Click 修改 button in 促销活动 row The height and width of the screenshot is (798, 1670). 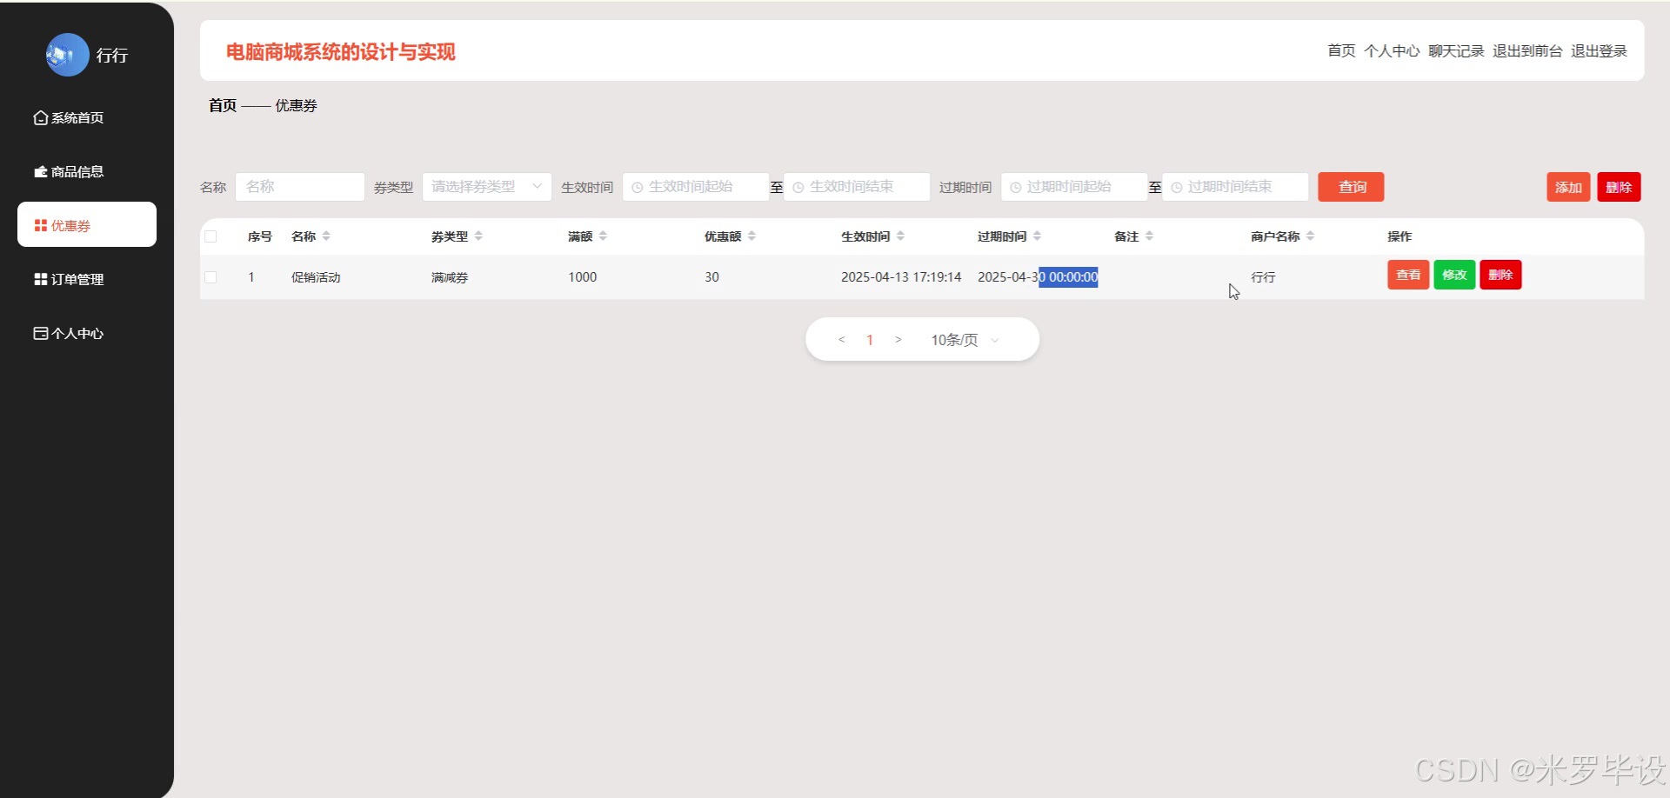(x=1454, y=275)
